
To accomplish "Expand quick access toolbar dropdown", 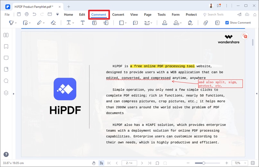I will (x=57, y=14).
